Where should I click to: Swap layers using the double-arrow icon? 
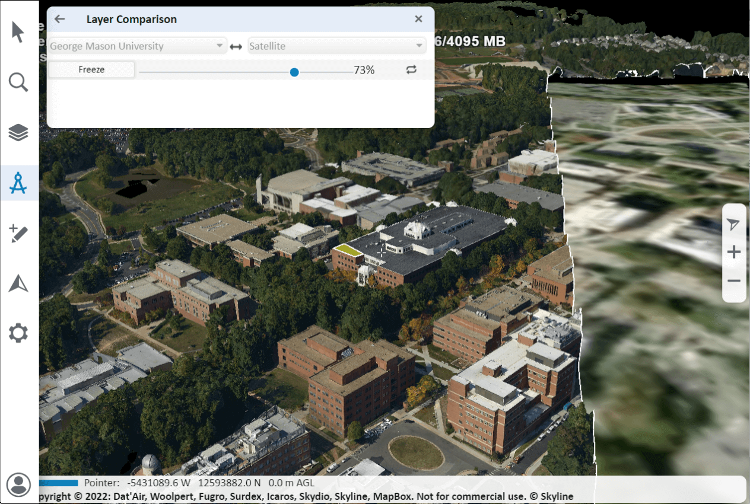(x=236, y=46)
